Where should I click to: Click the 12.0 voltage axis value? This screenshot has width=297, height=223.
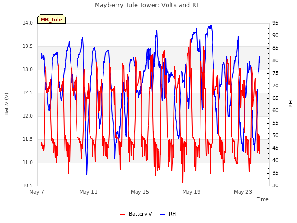click(x=28, y=116)
